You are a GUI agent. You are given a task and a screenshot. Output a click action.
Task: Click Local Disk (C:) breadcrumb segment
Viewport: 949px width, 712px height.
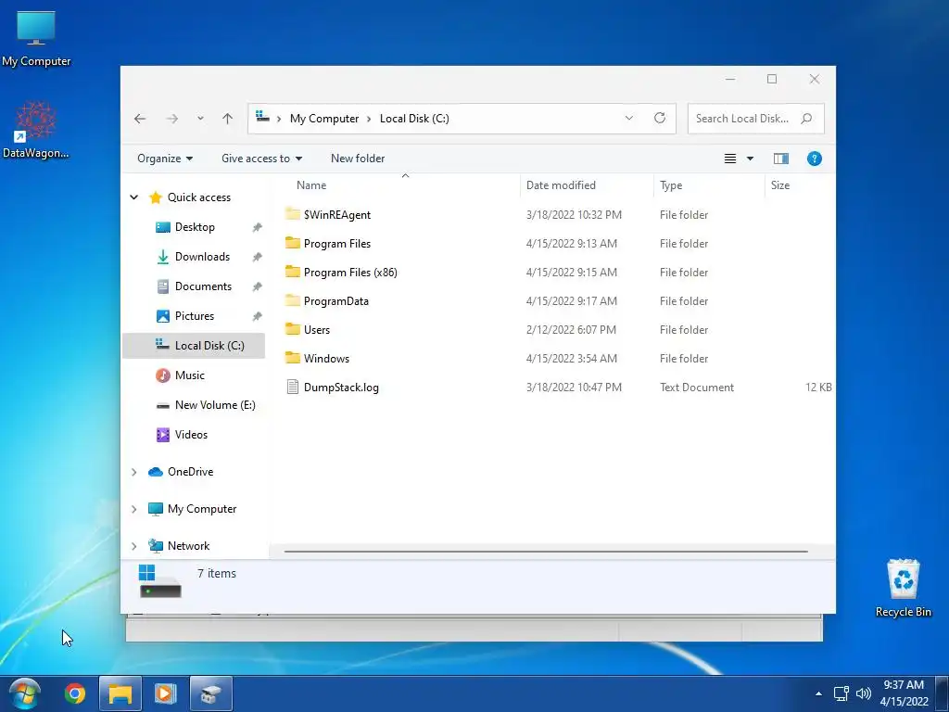[414, 119]
